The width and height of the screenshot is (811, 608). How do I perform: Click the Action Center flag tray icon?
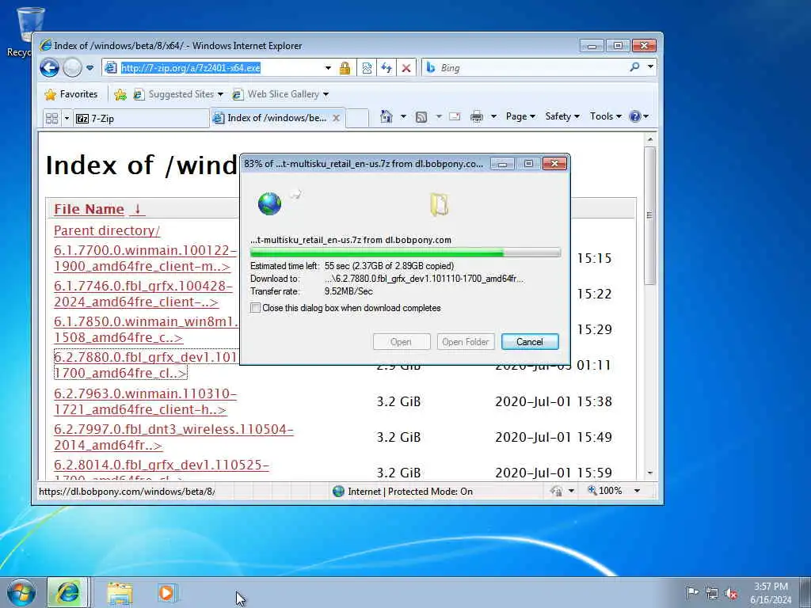point(692,592)
